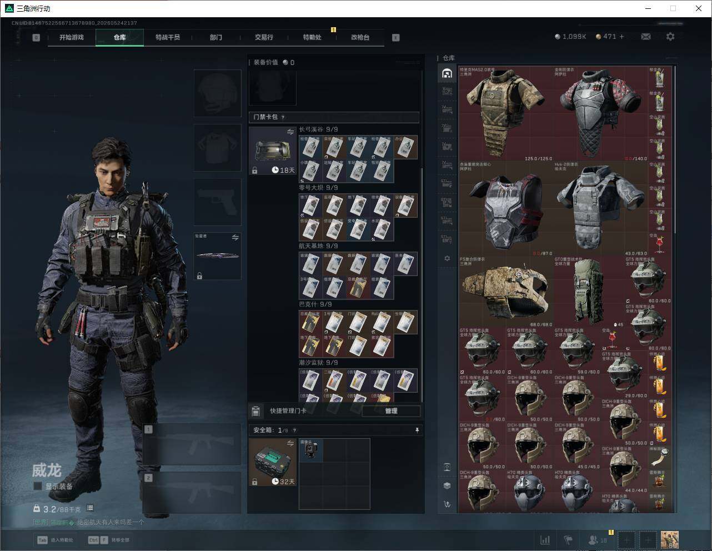The image size is (712, 551).
Task: Click the 进入特勤处 shortcut button
Action: click(x=56, y=540)
